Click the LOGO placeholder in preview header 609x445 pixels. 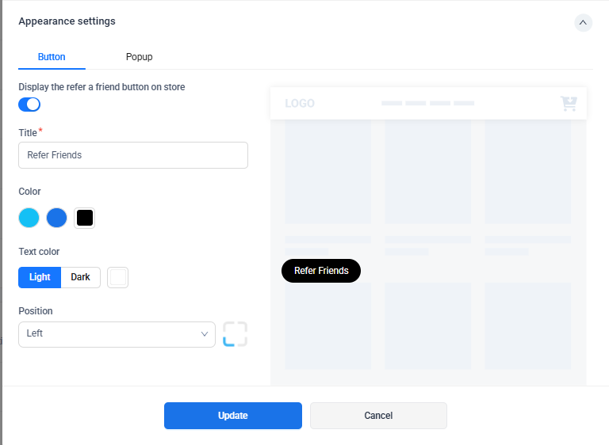pos(300,104)
